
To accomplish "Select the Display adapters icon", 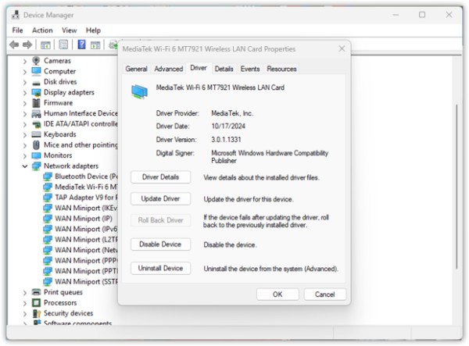I will click(36, 92).
